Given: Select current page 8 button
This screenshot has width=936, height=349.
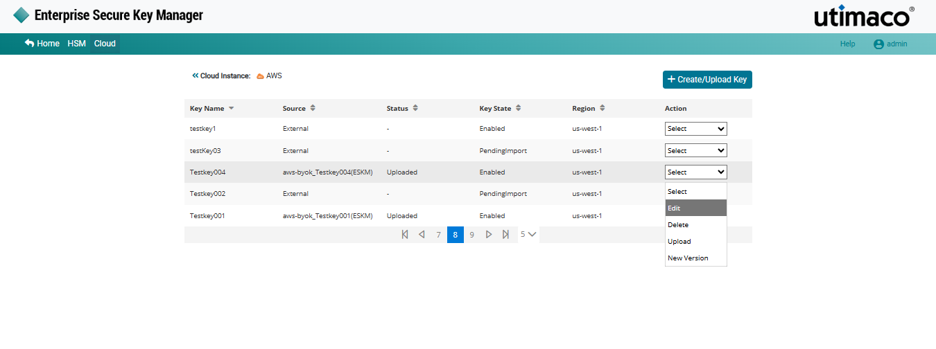Looking at the screenshot, I should (x=456, y=235).
